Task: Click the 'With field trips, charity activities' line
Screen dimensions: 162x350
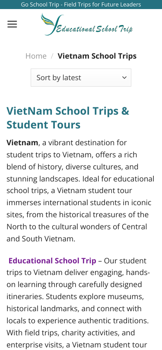Action: click(x=71, y=333)
